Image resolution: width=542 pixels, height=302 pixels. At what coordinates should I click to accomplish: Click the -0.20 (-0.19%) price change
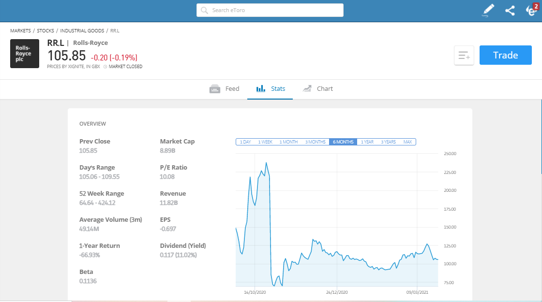point(114,58)
